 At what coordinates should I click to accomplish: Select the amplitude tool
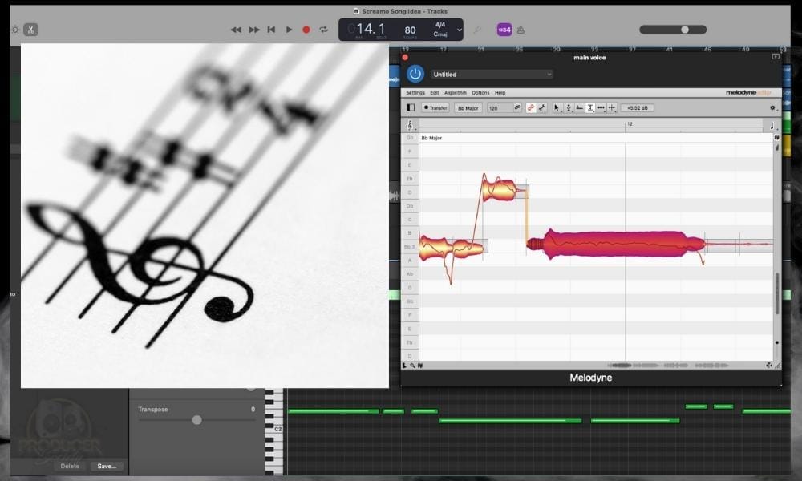pyautogui.click(x=590, y=107)
